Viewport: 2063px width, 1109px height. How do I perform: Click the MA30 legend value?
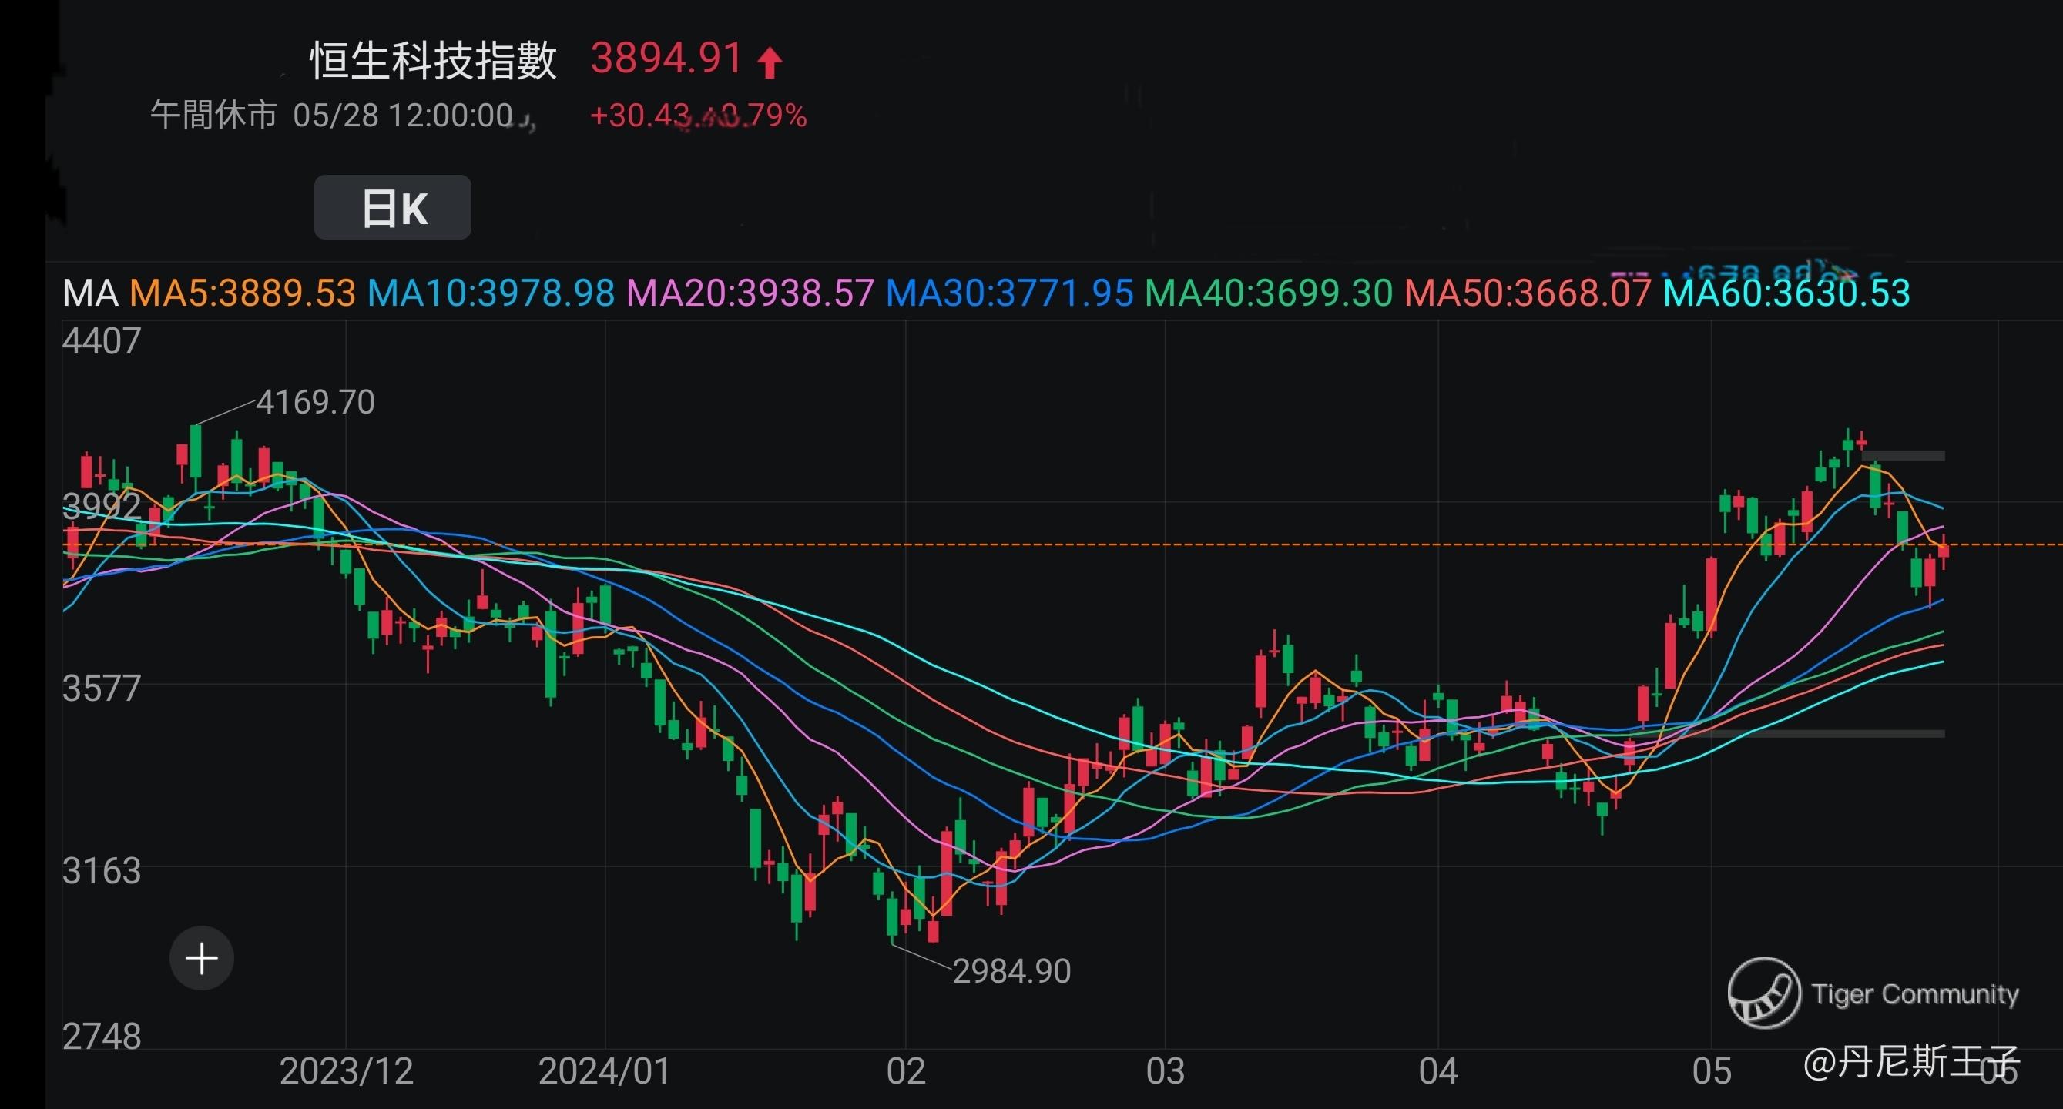tap(1010, 293)
